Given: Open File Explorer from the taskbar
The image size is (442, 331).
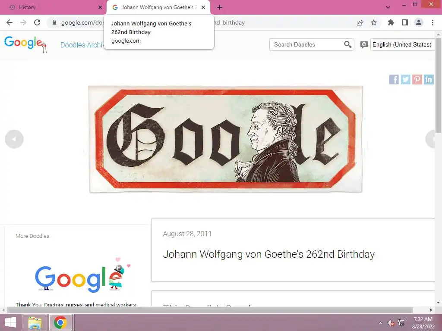Looking at the screenshot, I should coord(35,322).
